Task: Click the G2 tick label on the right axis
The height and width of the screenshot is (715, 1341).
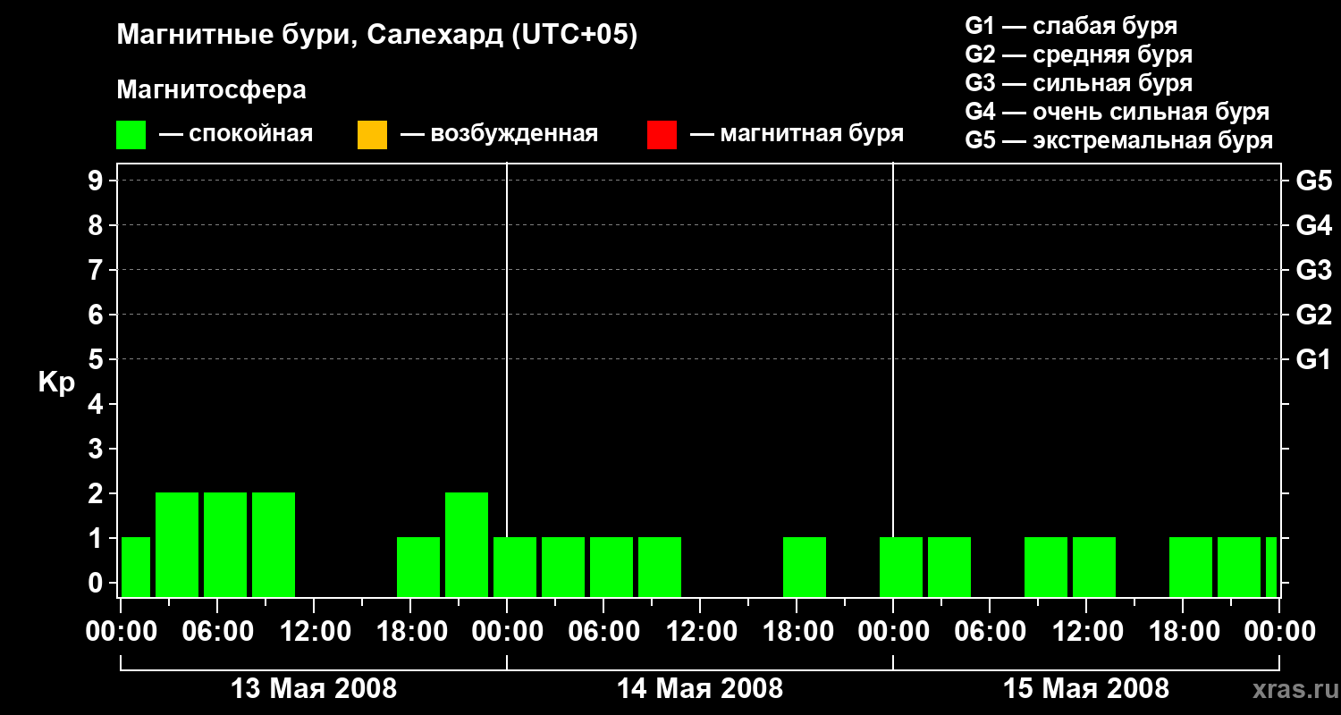Action: click(x=1314, y=315)
